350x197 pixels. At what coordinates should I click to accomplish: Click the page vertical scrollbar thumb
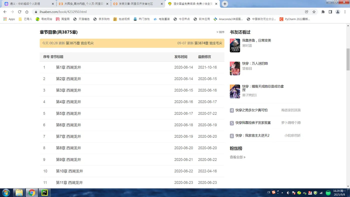point(348,59)
